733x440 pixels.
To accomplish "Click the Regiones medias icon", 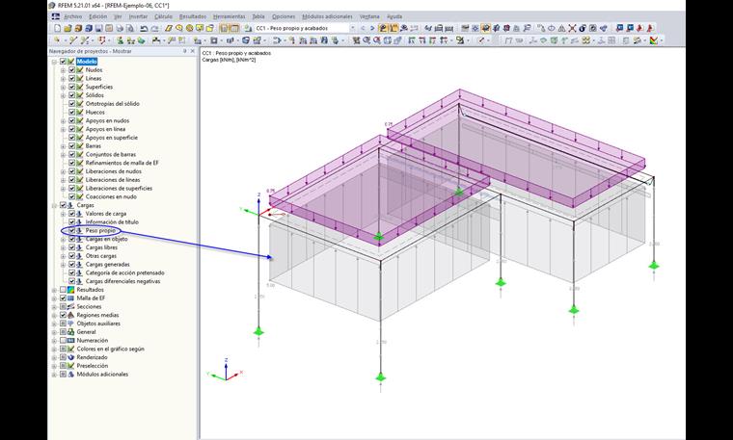I will tap(71, 315).
